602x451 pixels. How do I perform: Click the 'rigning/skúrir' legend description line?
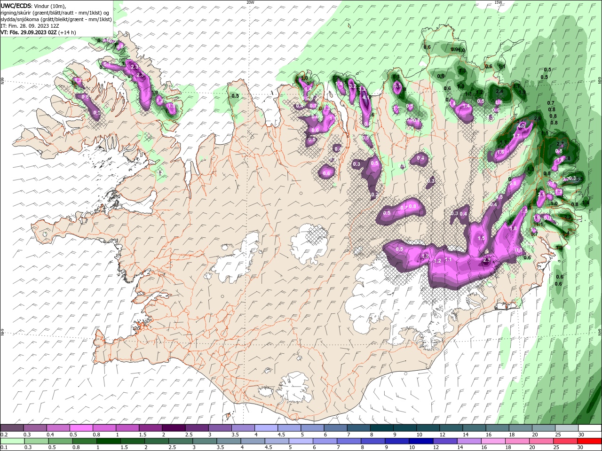tap(55, 13)
